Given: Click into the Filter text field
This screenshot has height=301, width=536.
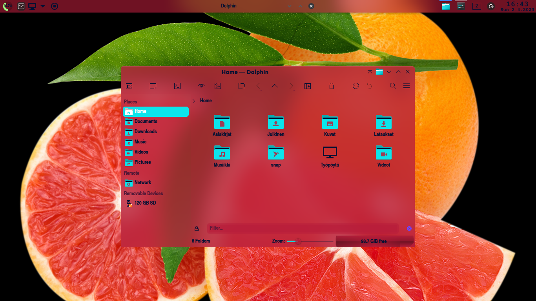Looking at the screenshot, I should 303,228.
